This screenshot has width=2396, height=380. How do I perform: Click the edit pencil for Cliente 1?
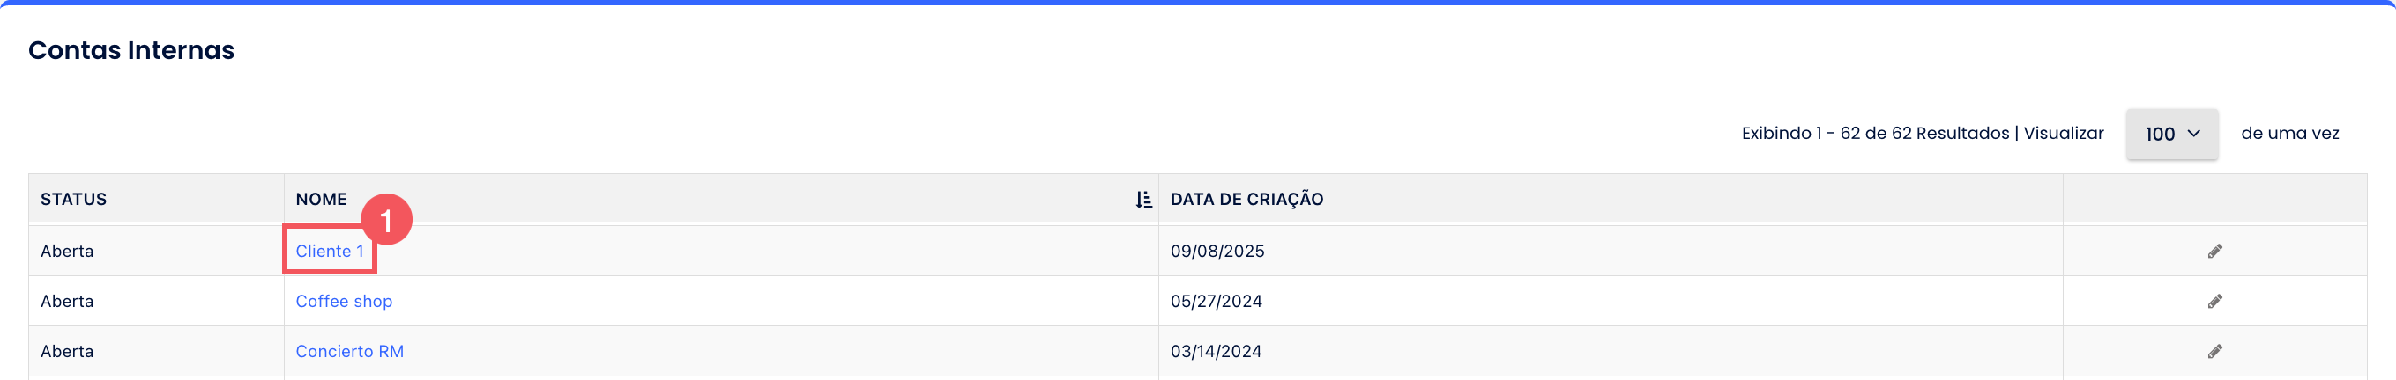coord(2214,251)
